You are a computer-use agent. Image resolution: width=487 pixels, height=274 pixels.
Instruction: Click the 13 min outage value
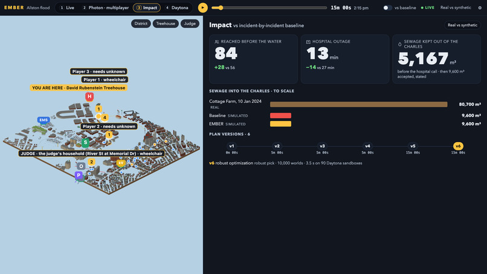click(x=323, y=53)
